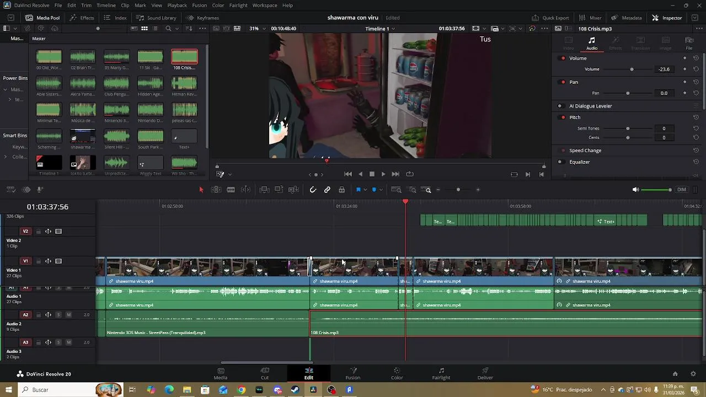
Task: Click the Quick Export button
Action: point(550,18)
